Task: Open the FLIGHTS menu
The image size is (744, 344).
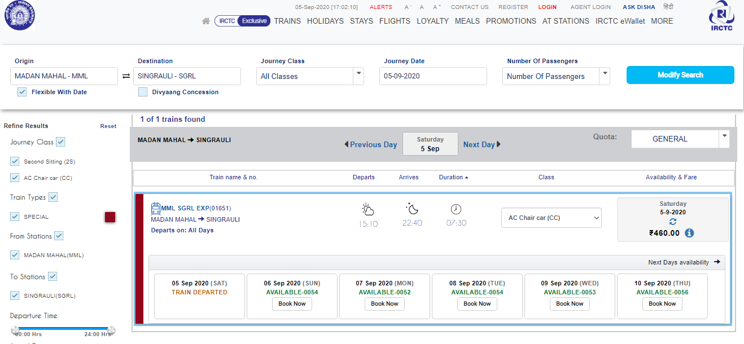Action: click(x=395, y=21)
